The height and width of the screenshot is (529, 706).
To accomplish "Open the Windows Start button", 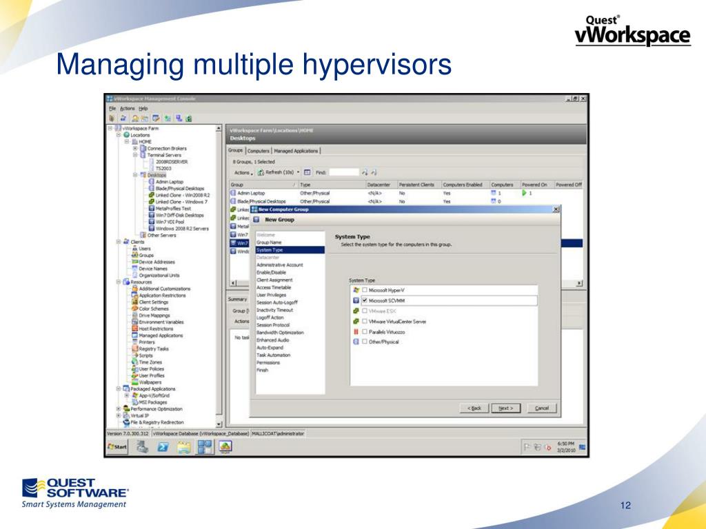I will coord(117,447).
